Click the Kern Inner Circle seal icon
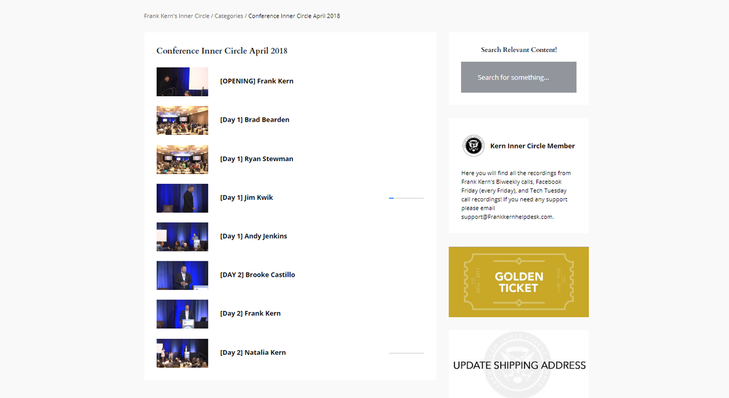The height and width of the screenshot is (398, 729). [473, 146]
